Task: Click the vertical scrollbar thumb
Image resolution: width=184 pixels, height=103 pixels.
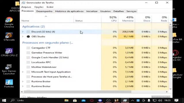Action: pos(170,33)
